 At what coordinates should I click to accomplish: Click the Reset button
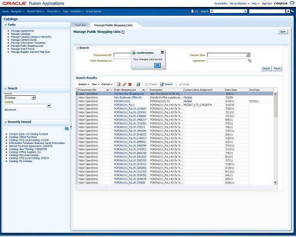[277, 68]
